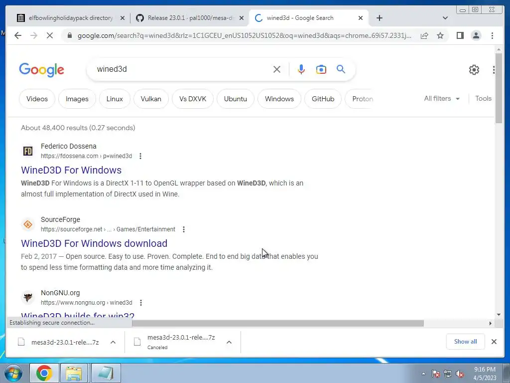Screen dimensions: 510x383
Task: Clear the search box text
Action: click(x=277, y=69)
